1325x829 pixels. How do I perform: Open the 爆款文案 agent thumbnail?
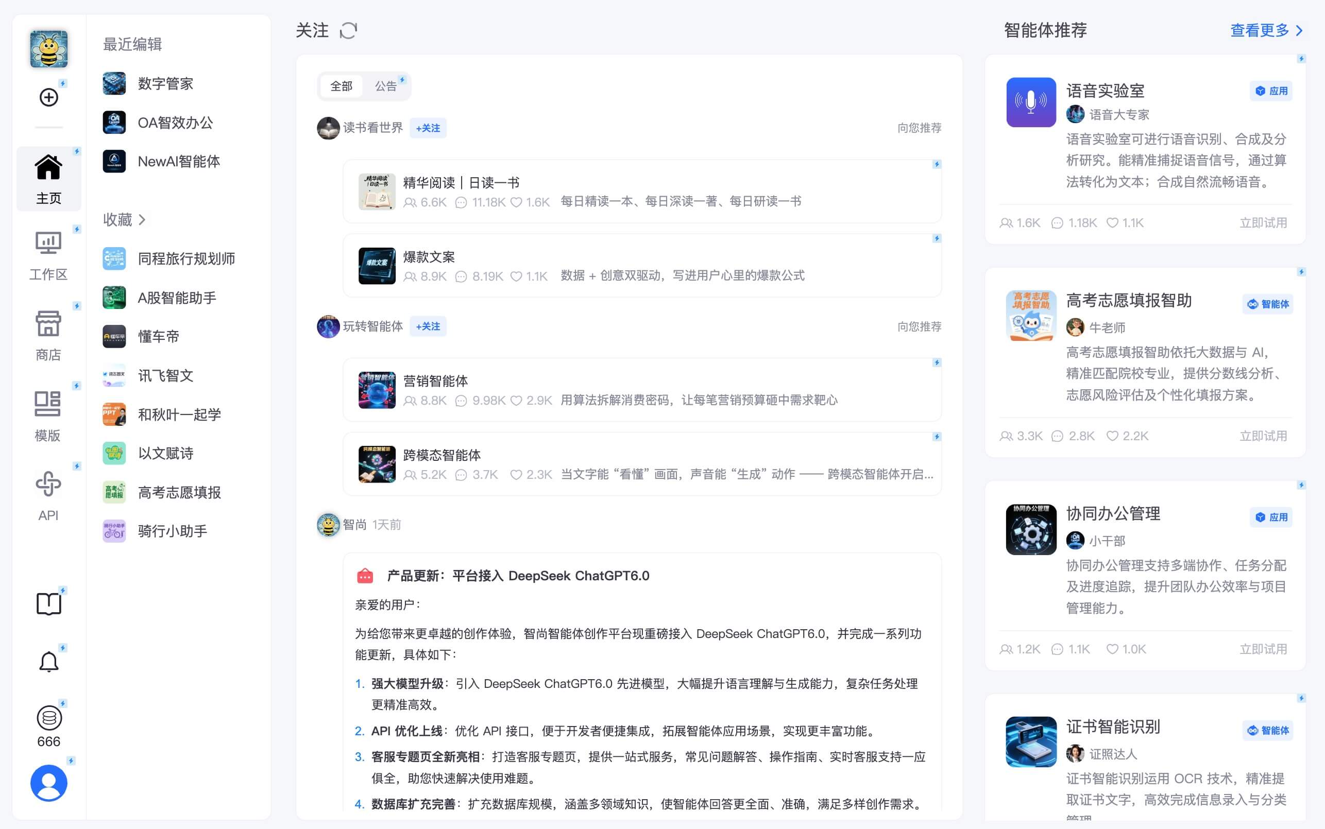click(x=377, y=265)
